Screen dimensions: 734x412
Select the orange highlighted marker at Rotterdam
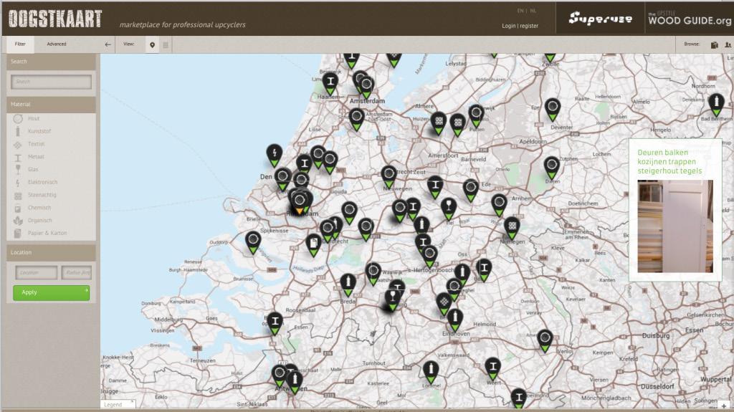tap(299, 203)
